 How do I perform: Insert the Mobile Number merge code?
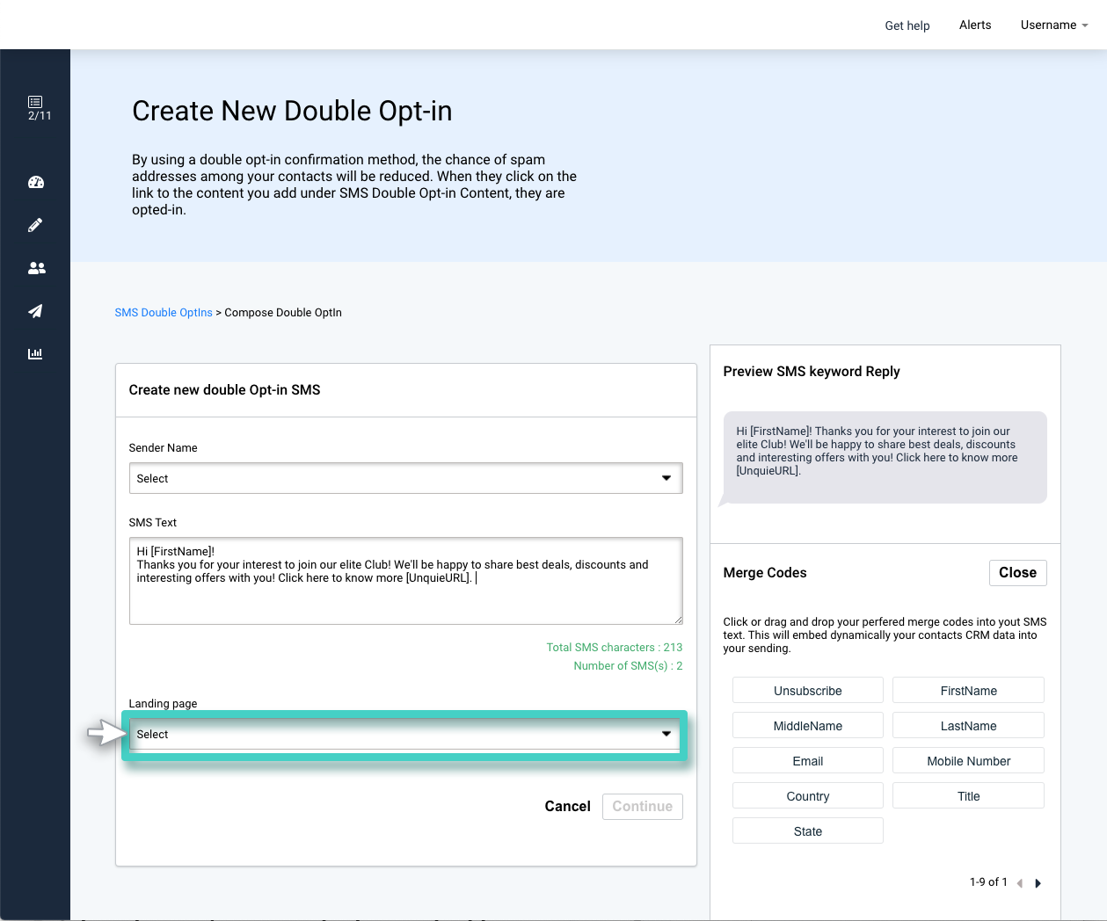(968, 761)
